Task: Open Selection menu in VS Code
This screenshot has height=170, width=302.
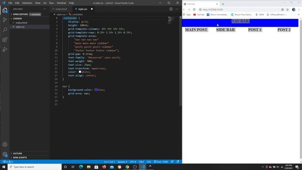Action: [x=27, y=3]
